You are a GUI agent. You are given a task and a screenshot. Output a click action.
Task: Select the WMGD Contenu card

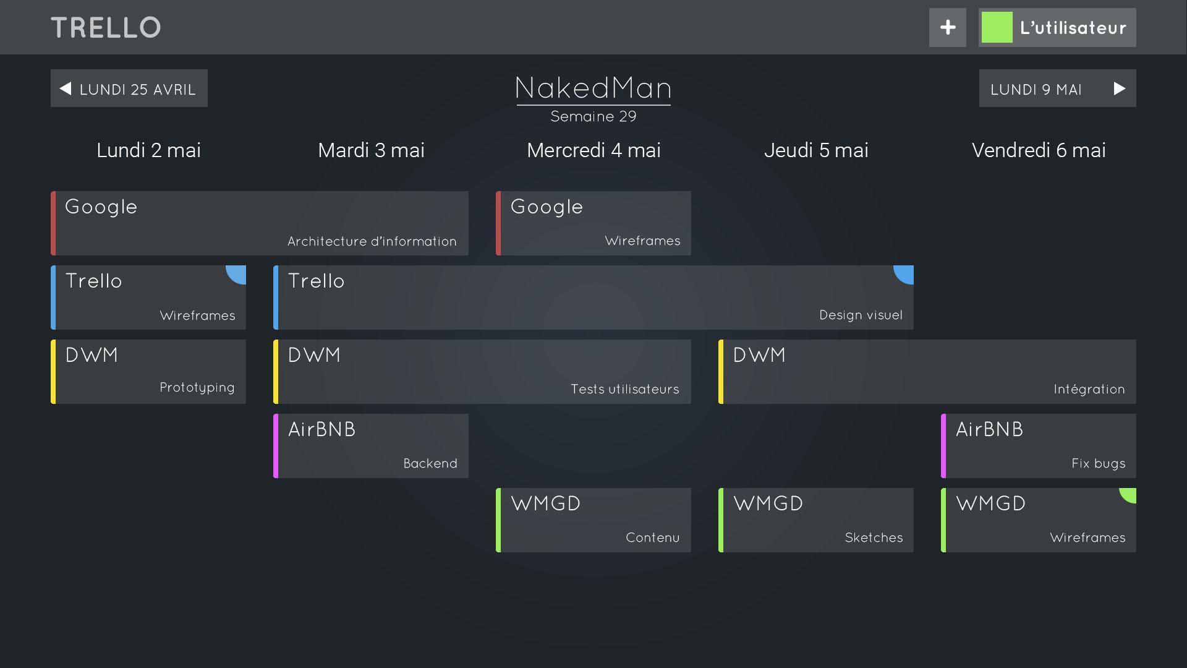593,520
